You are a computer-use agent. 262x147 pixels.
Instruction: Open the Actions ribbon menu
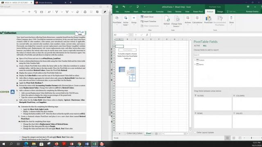pyautogui.click(x=187, y=21)
